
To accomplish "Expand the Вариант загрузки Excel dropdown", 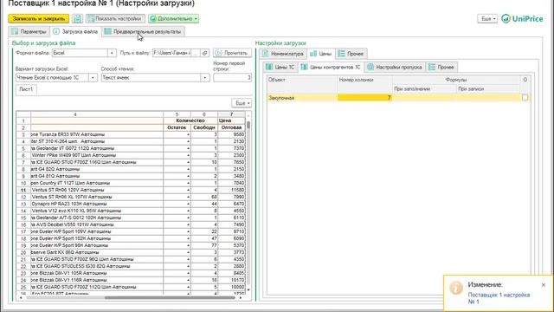I will coord(93,77).
